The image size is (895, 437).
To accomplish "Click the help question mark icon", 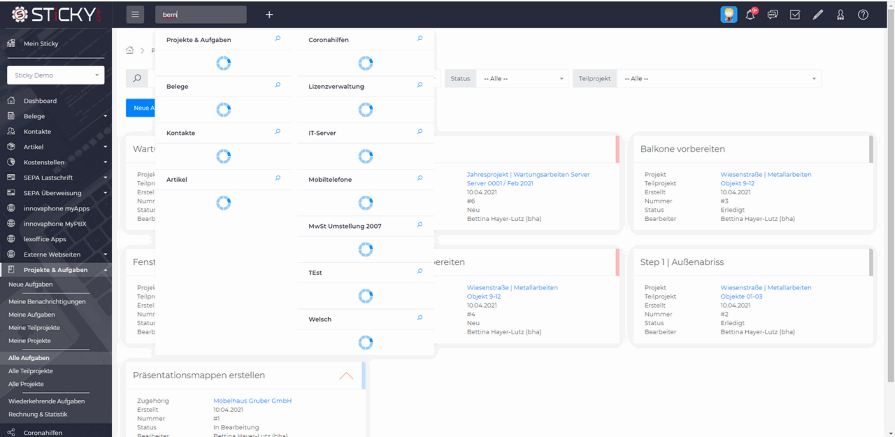I will [863, 15].
